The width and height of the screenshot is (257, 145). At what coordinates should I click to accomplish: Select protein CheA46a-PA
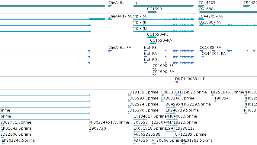[120, 48]
